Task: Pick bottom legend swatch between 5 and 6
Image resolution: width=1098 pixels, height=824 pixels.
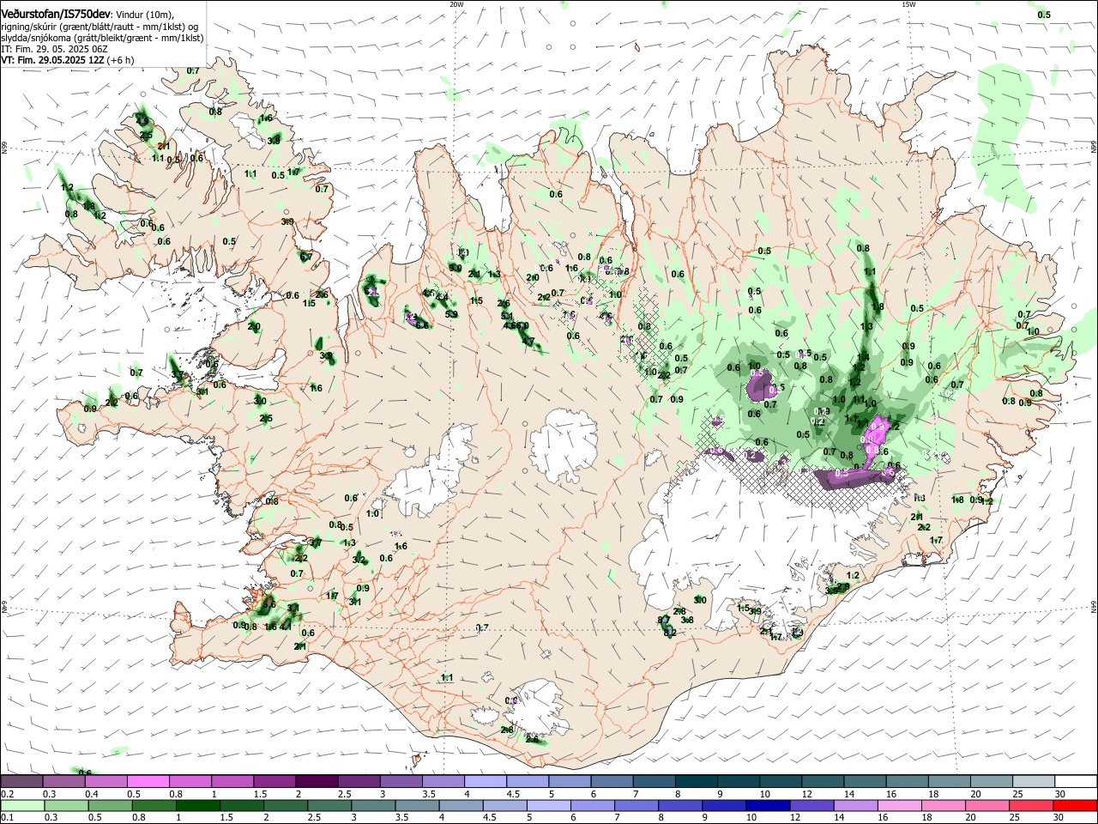Action: click(x=548, y=805)
